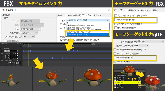Viewport: 165px width, 91px height.
Task: Enable モーフターゲットをベイク in the FBX panel
Action: [x=116, y=19]
